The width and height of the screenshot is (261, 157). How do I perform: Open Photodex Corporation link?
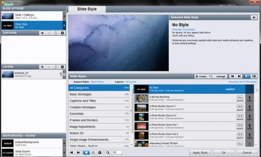tap(183, 29)
